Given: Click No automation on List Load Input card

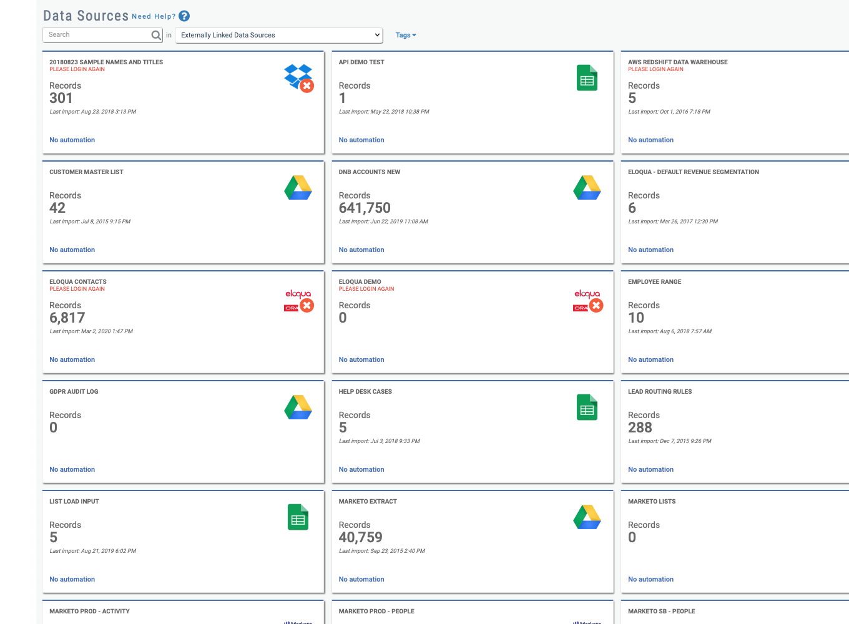Looking at the screenshot, I should (72, 580).
